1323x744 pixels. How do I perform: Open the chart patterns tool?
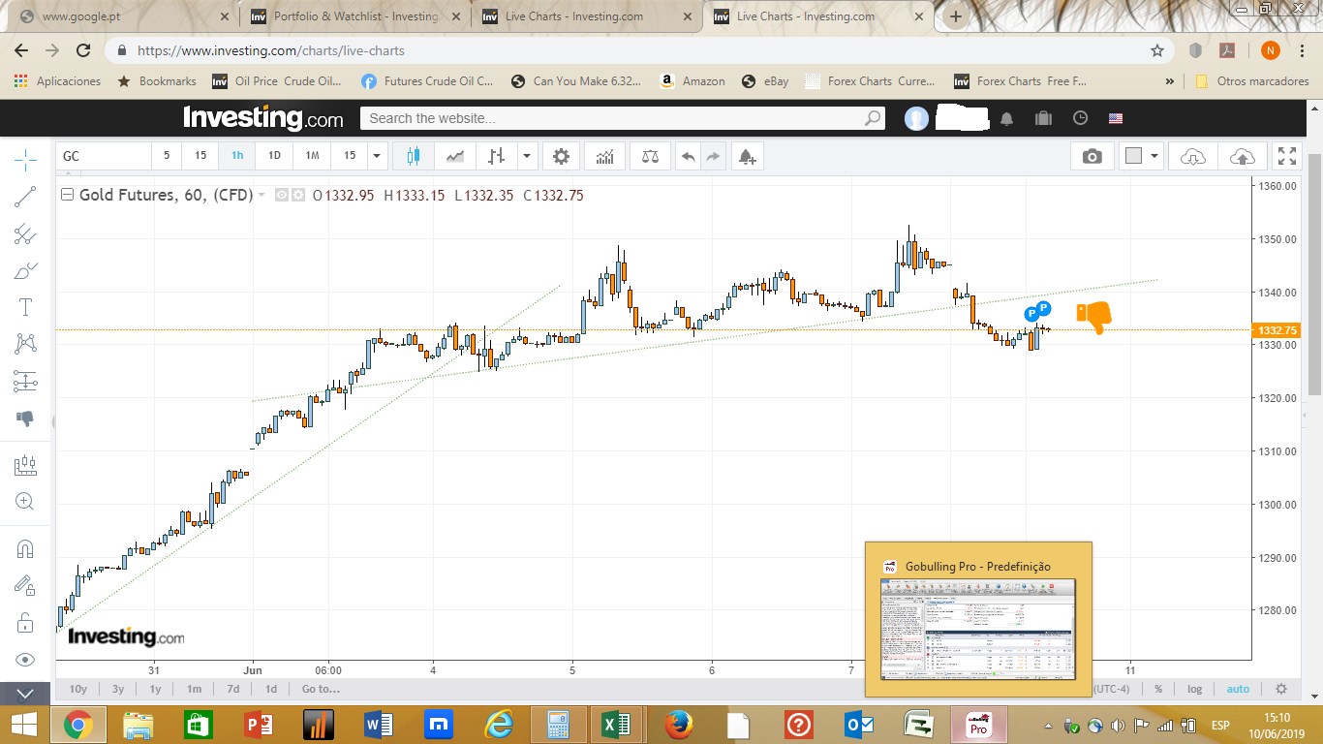tap(25, 344)
